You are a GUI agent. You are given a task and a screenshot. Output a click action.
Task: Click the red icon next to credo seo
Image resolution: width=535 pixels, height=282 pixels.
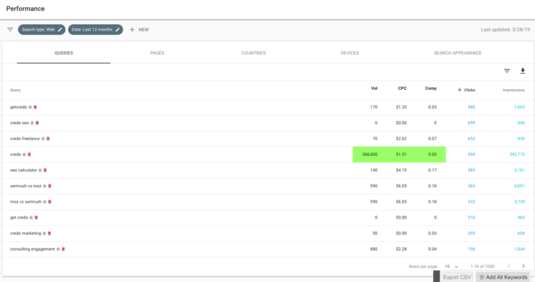coord(37,123)
